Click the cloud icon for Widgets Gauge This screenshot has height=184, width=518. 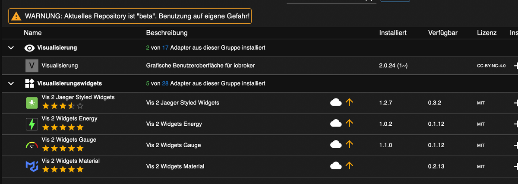coord(336,145)
